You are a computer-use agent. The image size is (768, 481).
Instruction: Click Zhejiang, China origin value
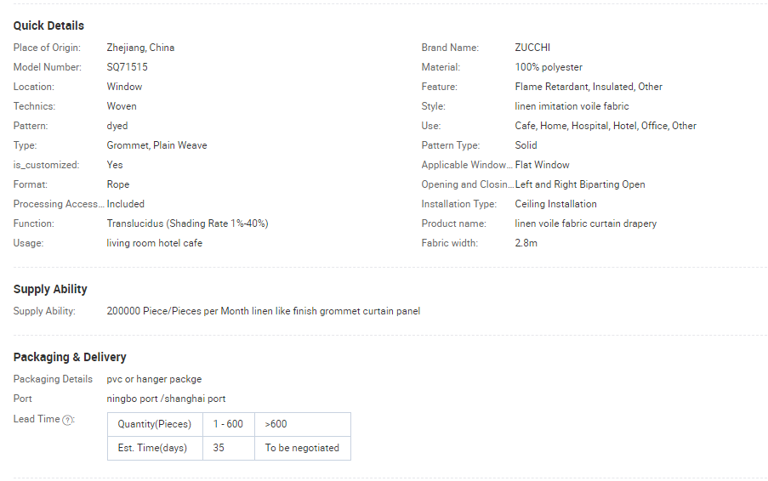coord(140,48)
